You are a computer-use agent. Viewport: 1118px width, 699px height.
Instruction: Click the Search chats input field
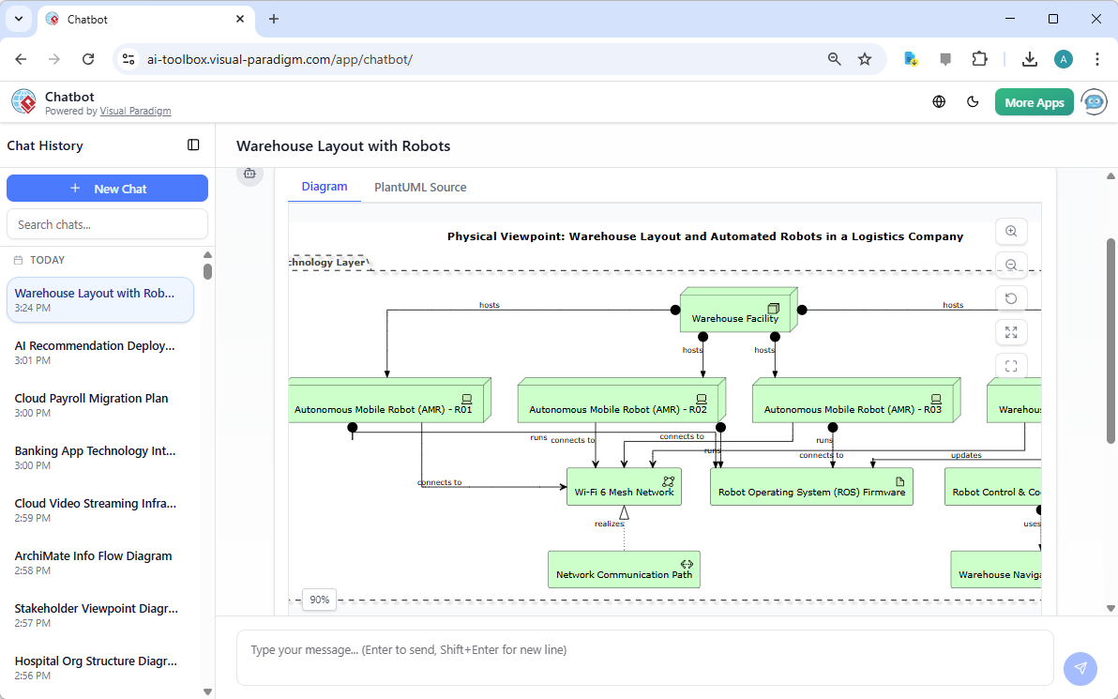coord(107,223)
